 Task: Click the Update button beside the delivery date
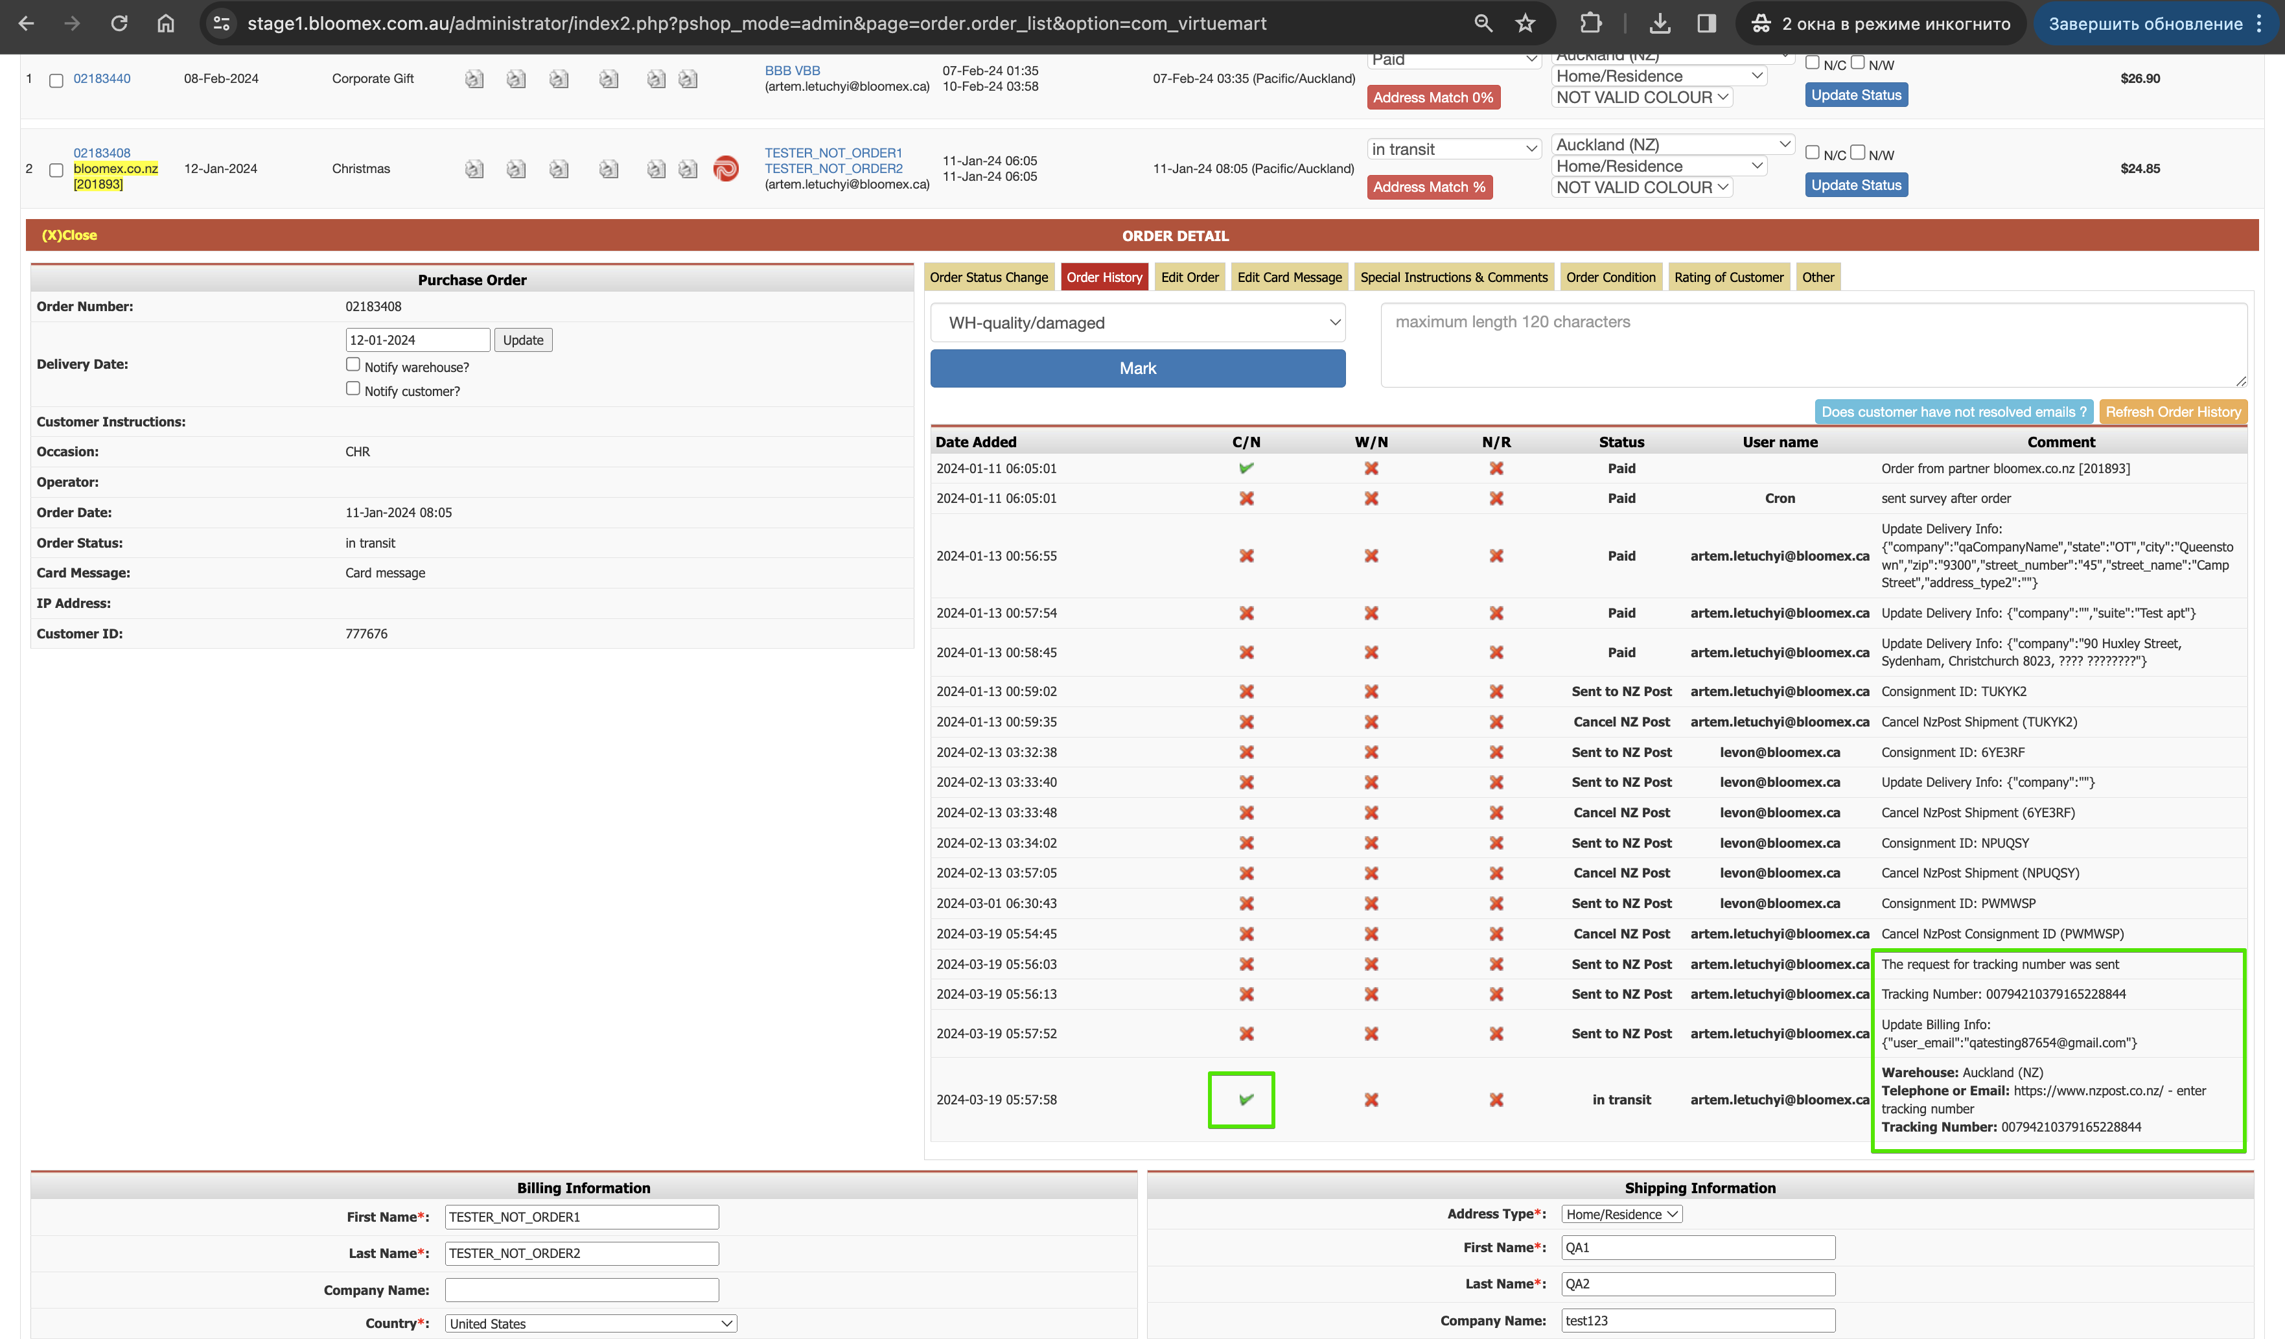[523, 340]
